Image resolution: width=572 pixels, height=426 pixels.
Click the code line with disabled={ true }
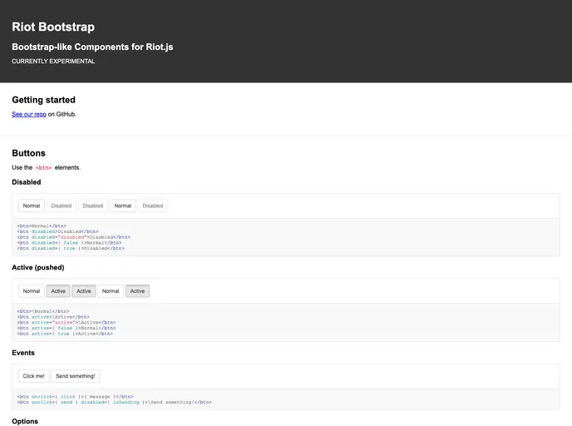(x=71, y=248)
